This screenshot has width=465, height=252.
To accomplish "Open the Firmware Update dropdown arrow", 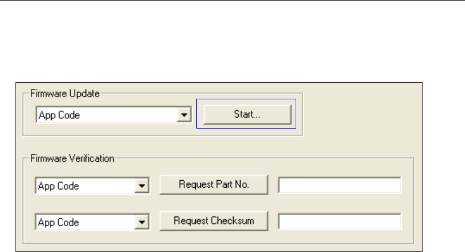I will [x=184, y=115].
